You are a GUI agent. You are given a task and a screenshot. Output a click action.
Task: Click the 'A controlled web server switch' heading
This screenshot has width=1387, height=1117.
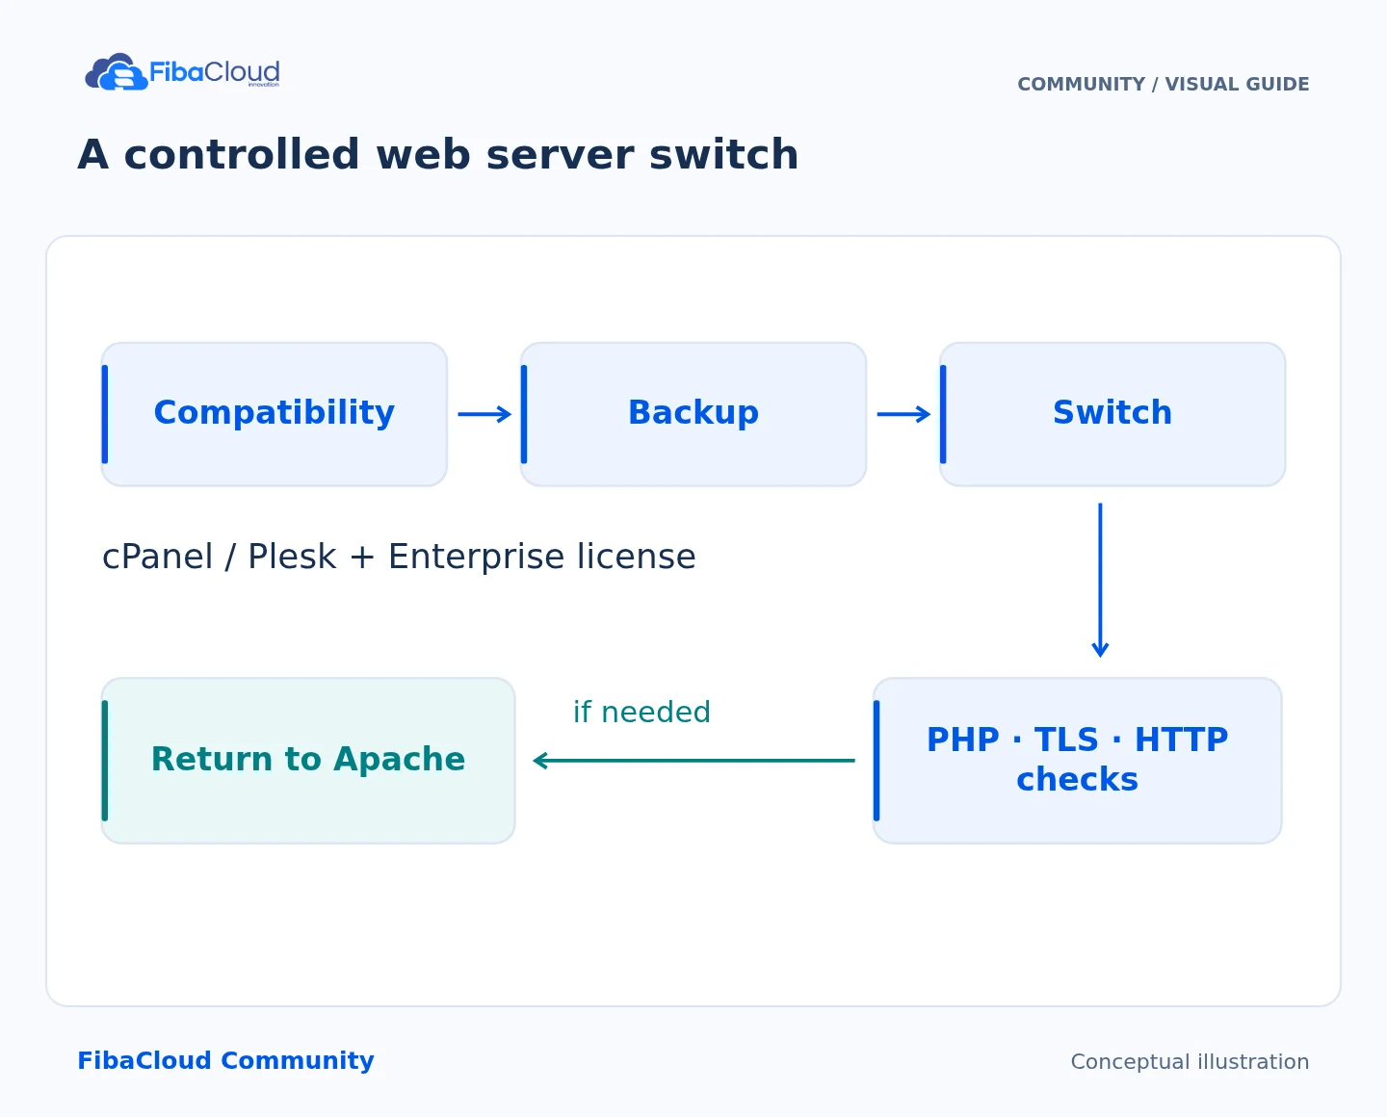(438, 155)
